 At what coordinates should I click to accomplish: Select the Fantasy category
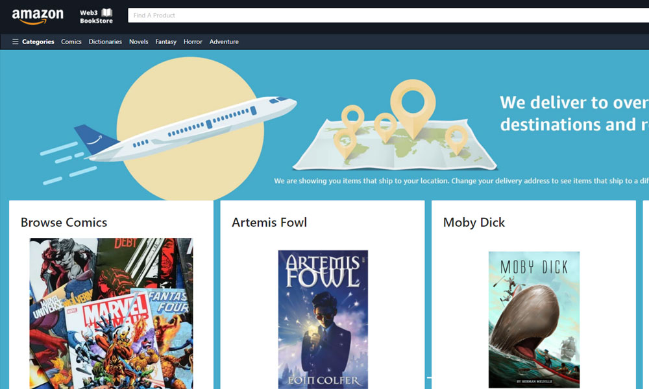(166, 41)
